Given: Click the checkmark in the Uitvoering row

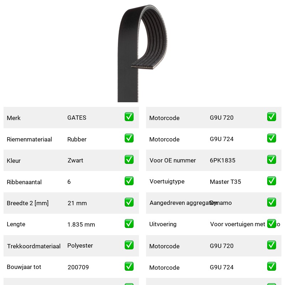Looking at the screenshot, I should click(x=271, y=224).
